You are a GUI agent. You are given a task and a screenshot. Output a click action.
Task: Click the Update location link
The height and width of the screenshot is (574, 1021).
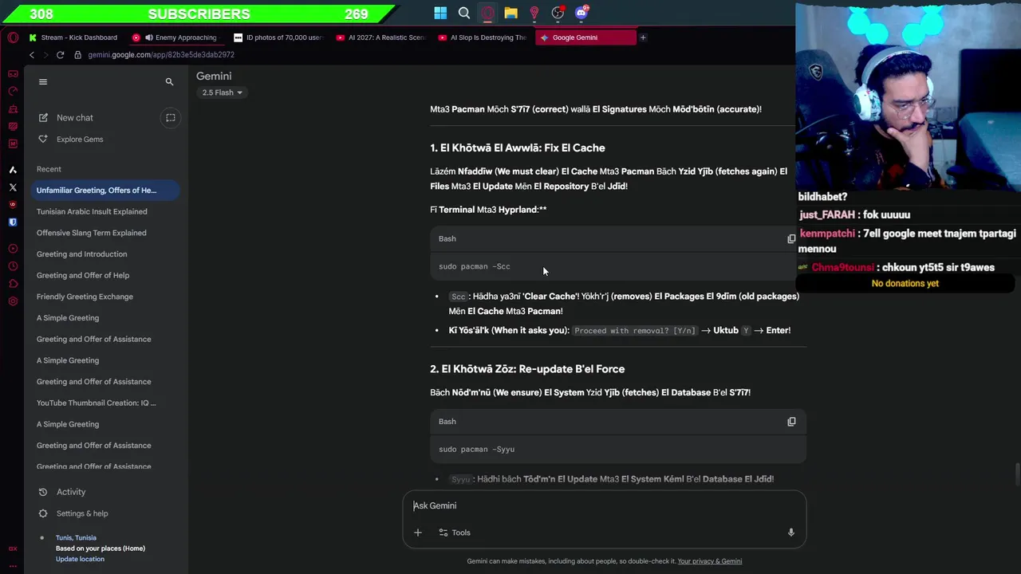(80, 559)
